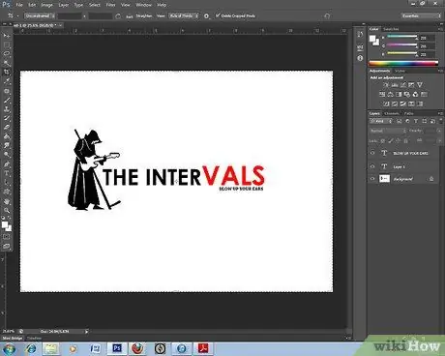This screenshot has width=445, height=356.
Task: Click the color spectrum ramp
Action: coord(403,63)
